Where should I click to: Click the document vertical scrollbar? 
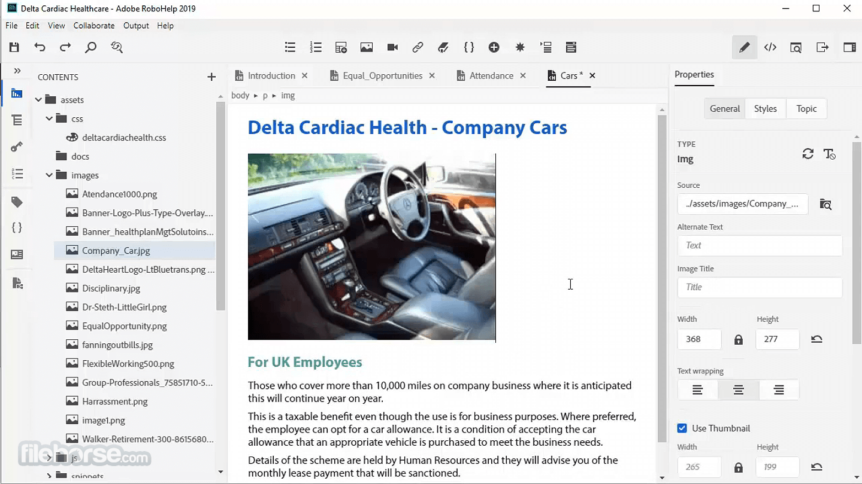(662, 278)
